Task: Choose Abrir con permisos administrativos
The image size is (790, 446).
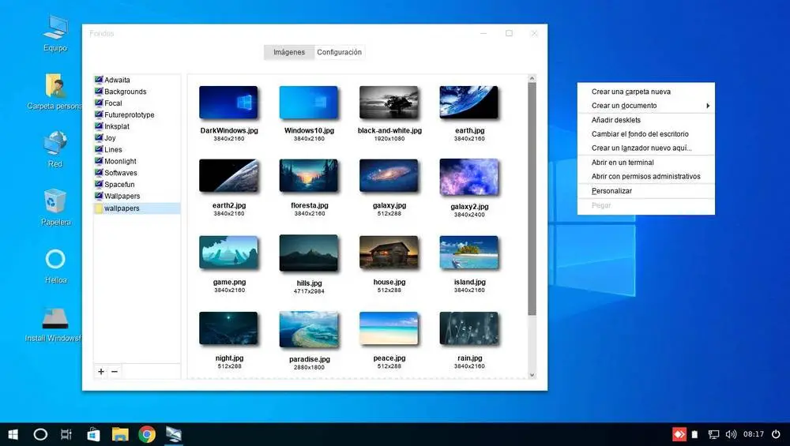Action: click(x=646, y=177)
